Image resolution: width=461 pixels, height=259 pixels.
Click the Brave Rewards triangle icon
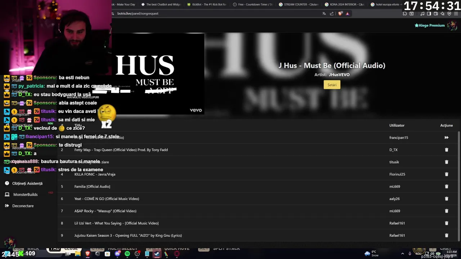pyautogui.click(x=347, y=14)
